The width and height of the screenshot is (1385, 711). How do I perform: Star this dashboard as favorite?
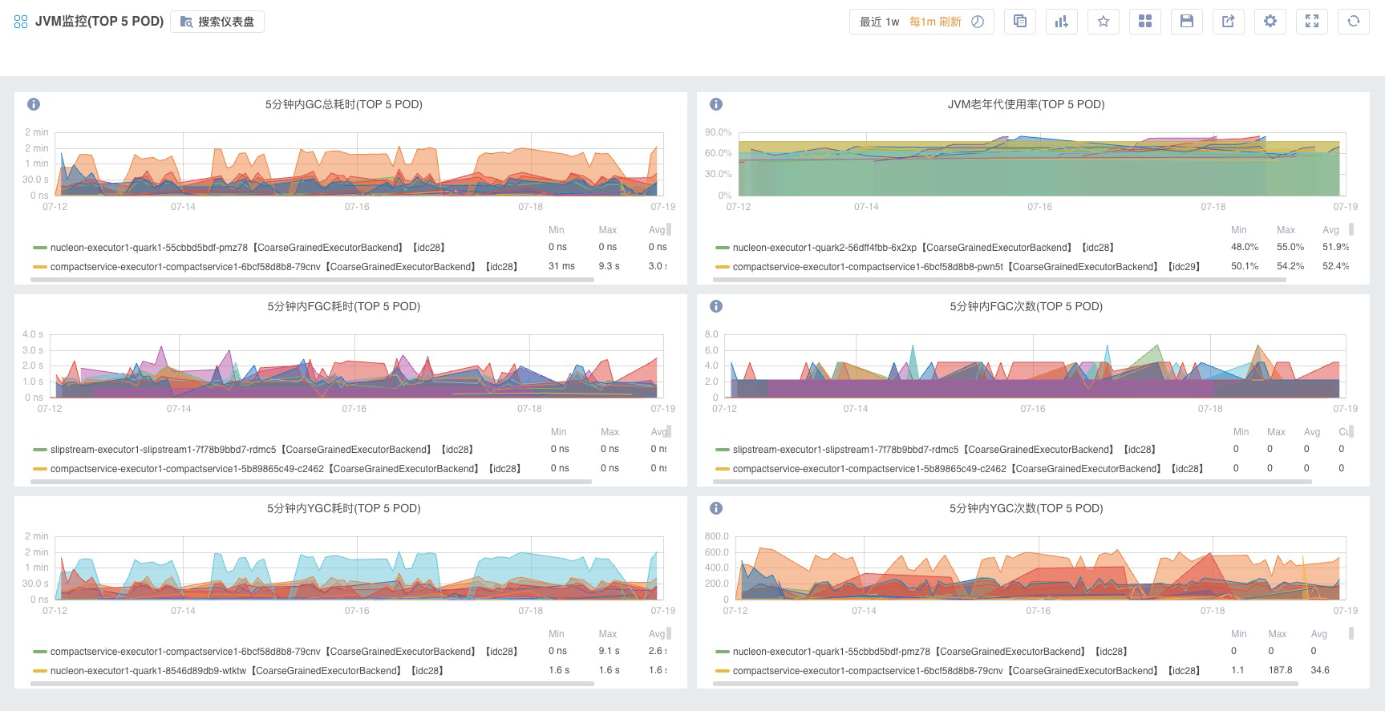coord(1104,22)
